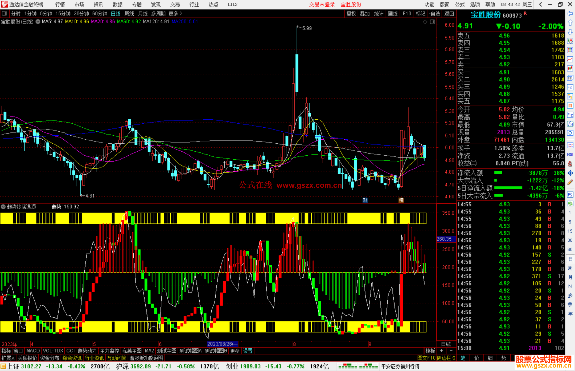Click 设置 indicator settings link
Viewport: 575px width, 371px height.
(x=248, y=351)
